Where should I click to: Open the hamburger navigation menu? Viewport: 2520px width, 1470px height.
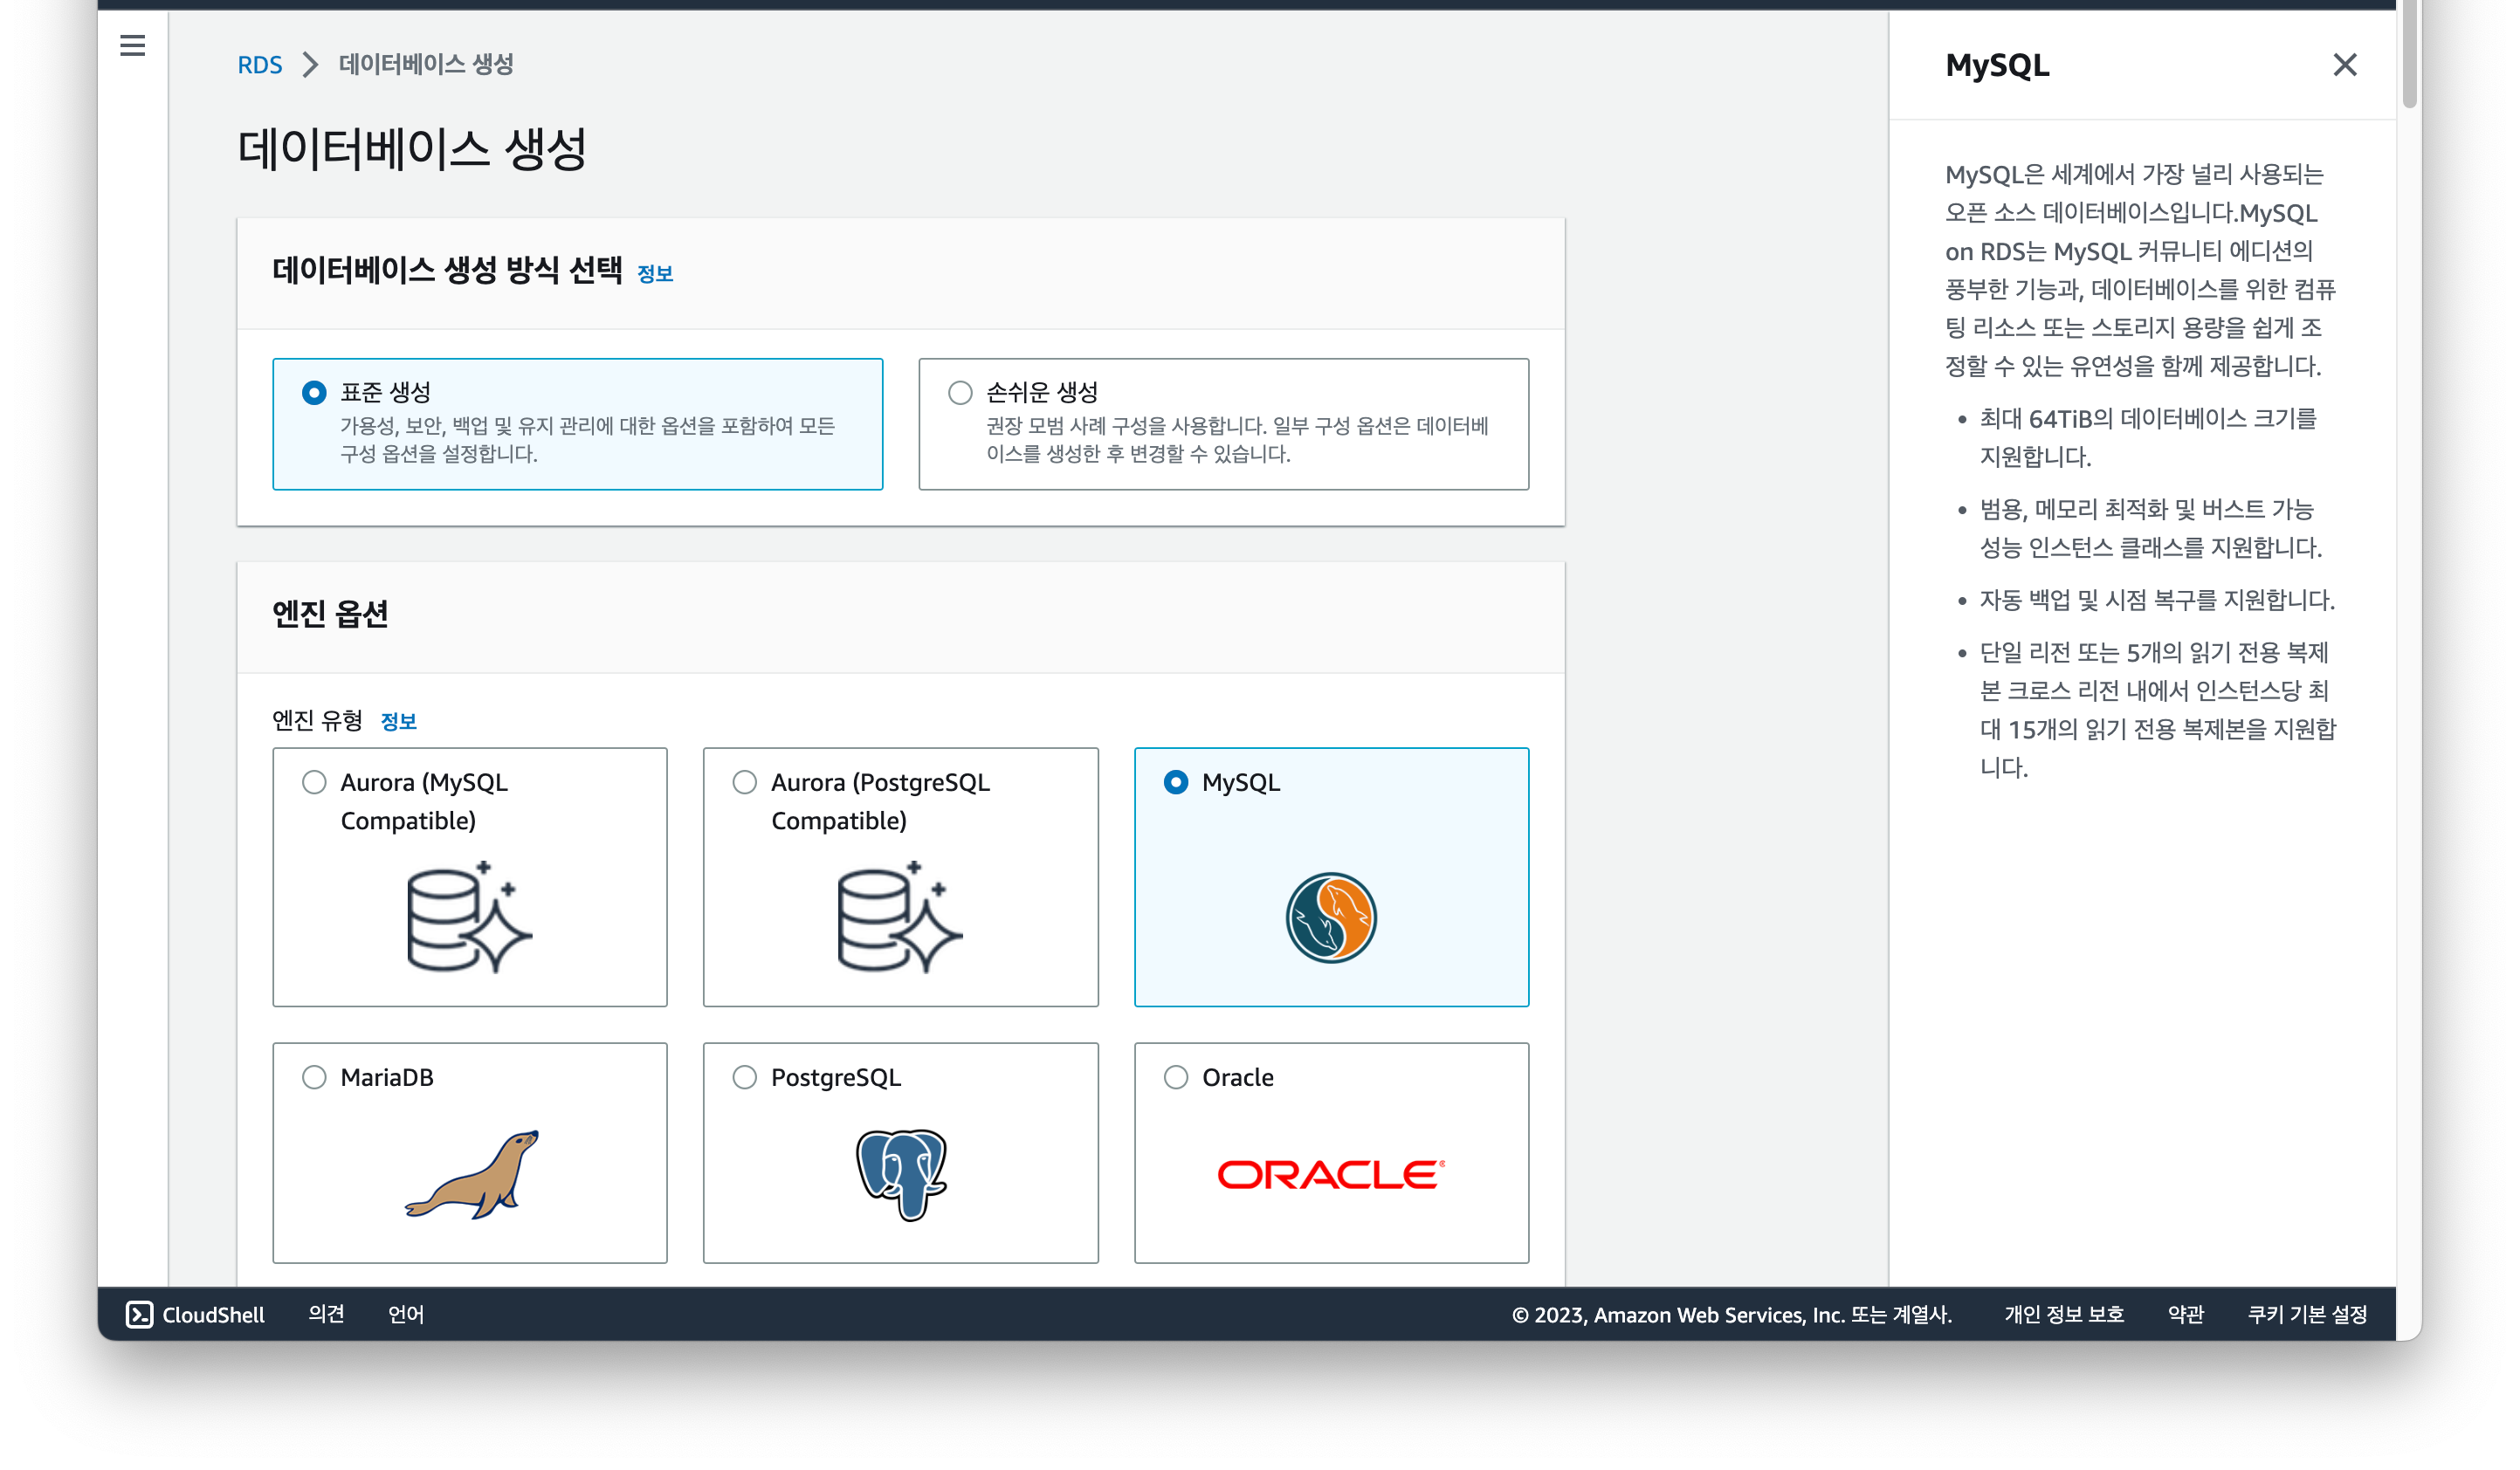[132, 45]
